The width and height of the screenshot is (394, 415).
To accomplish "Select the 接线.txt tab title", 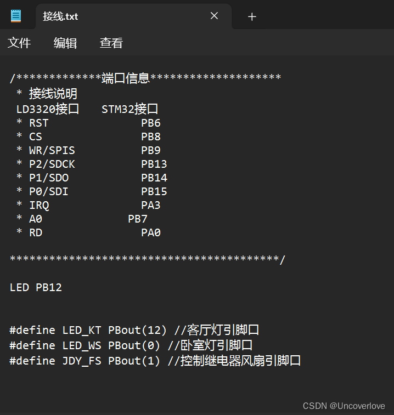I will tap(60, 16).
